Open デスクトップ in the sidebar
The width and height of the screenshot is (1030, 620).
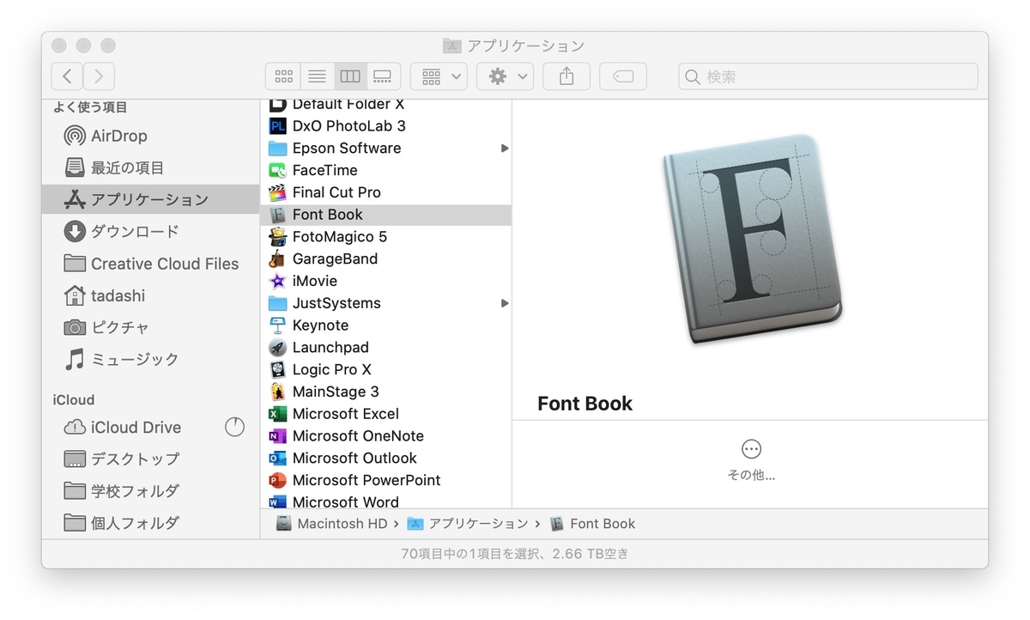[x=150, y=459]
